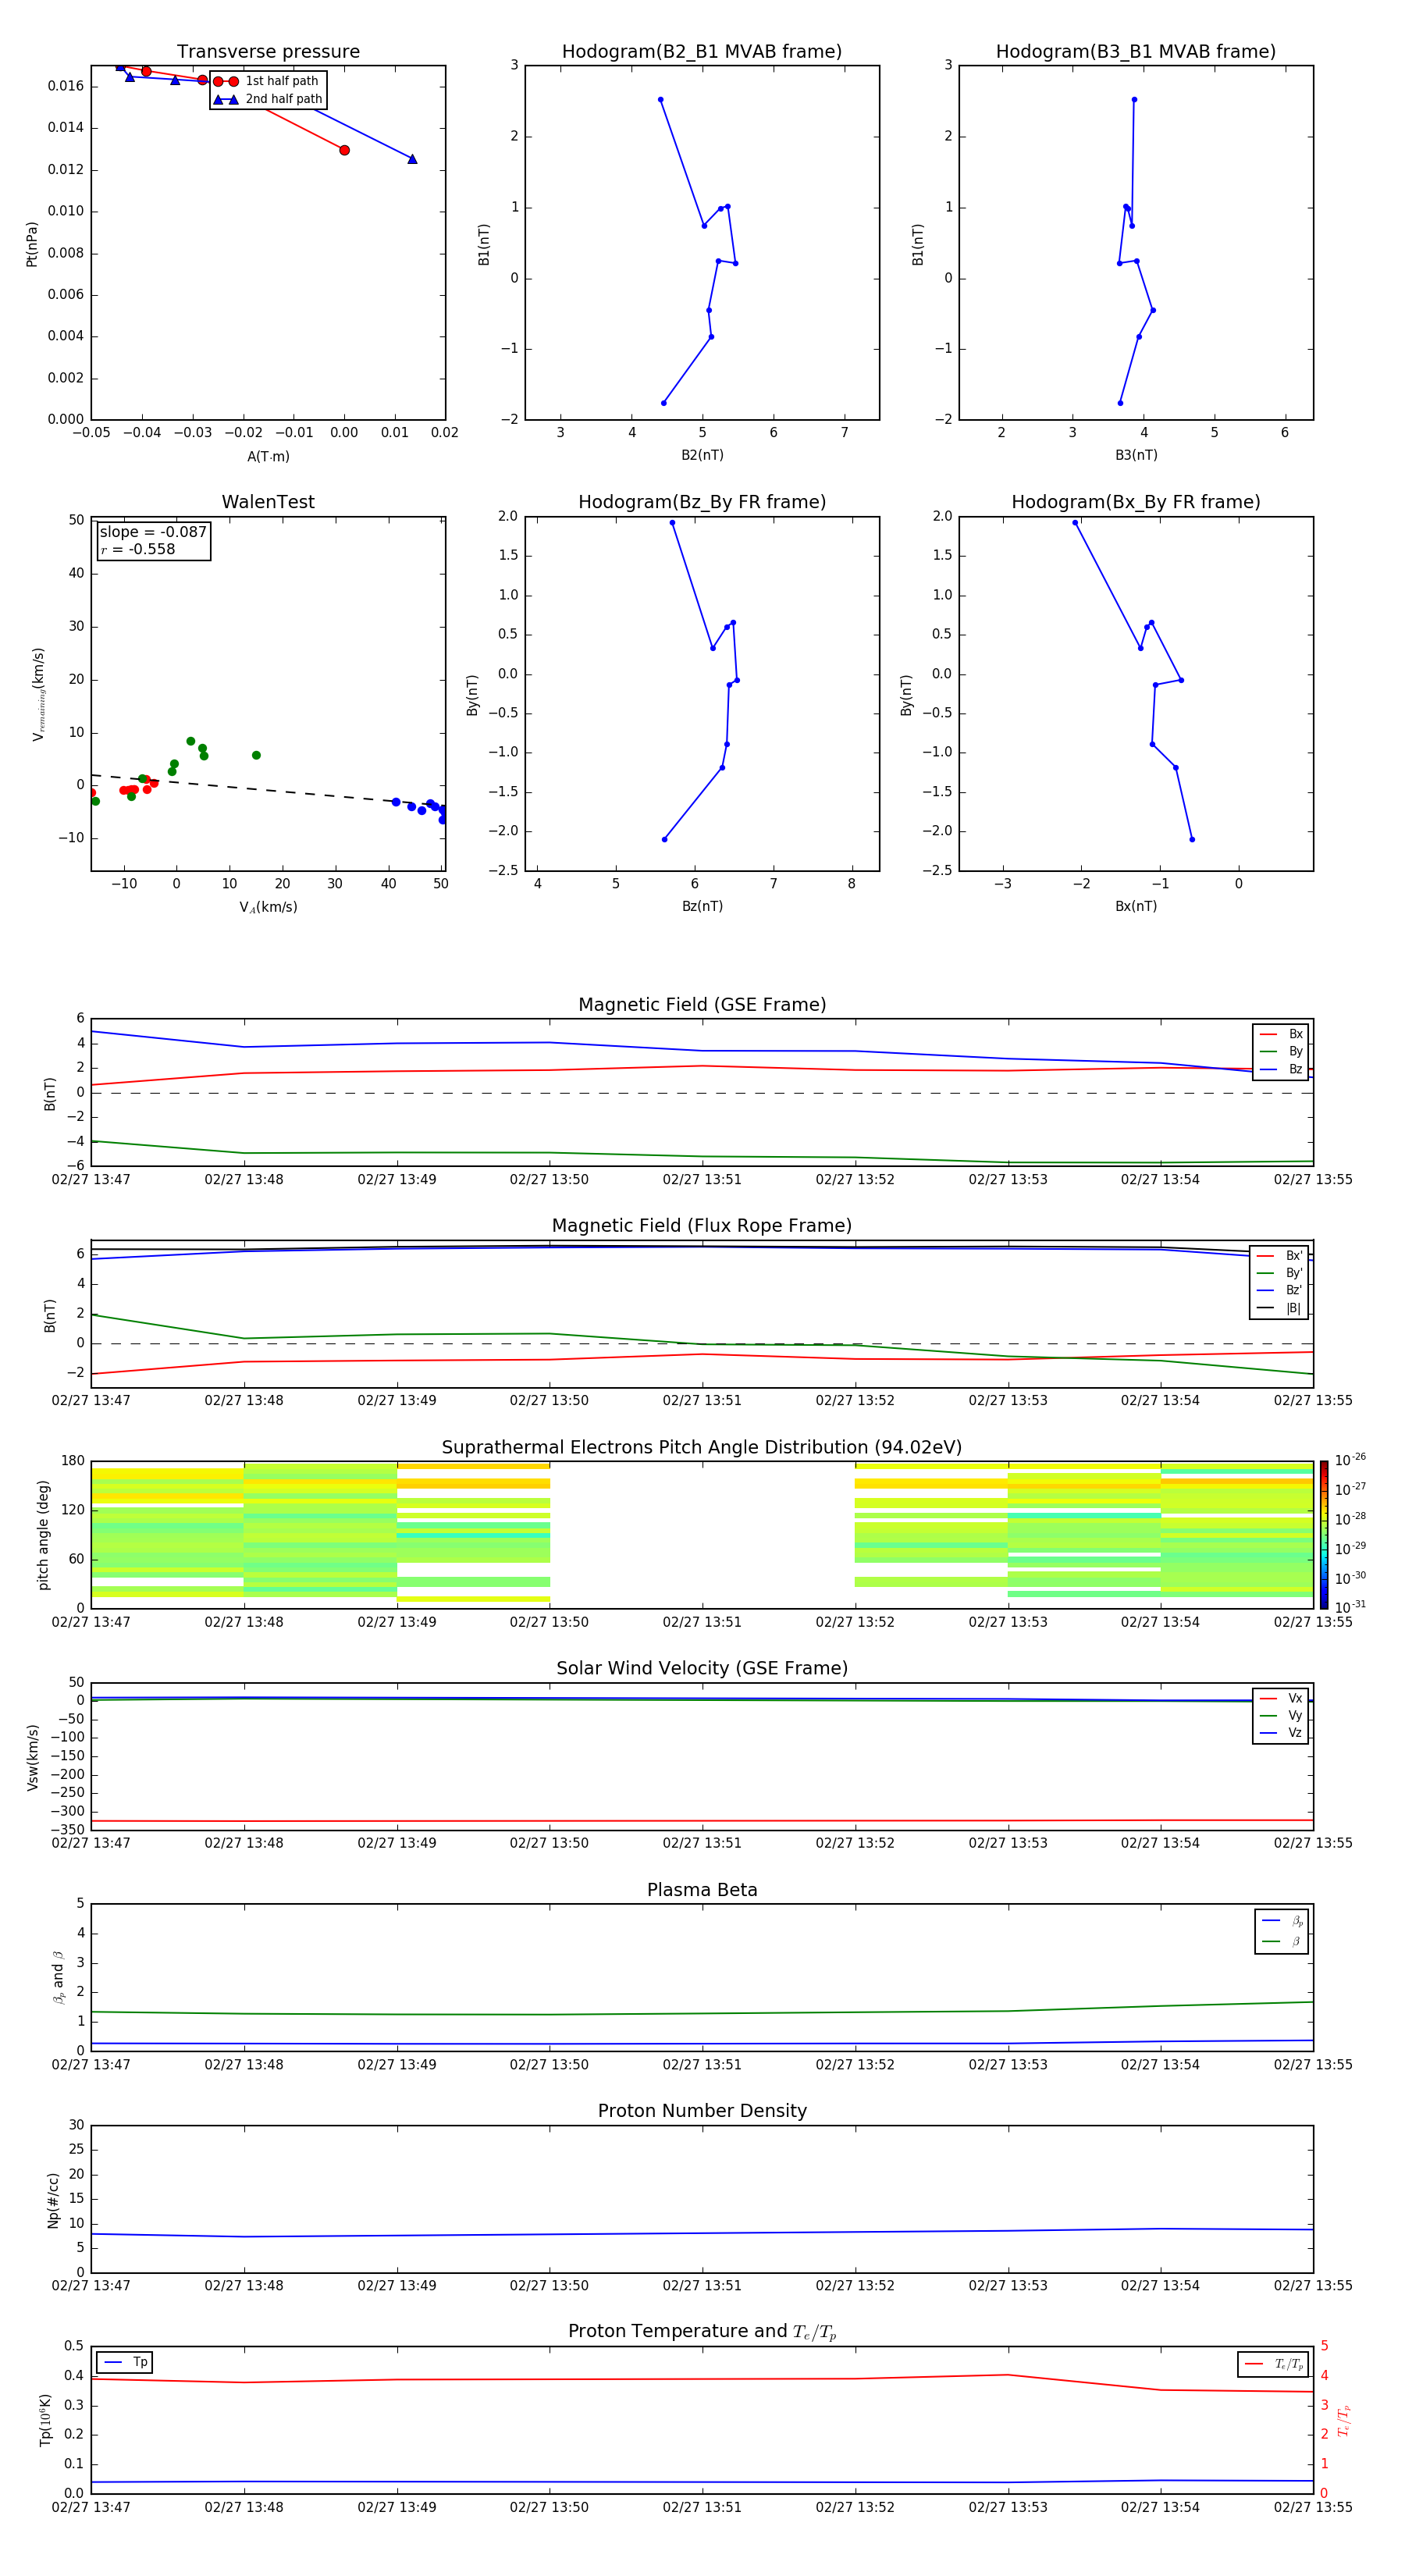The image size is (1405, 2576).
Task: Click the 'Hodogram(Bx_By FR frame)' title
Action: [x=1136, y=502]
